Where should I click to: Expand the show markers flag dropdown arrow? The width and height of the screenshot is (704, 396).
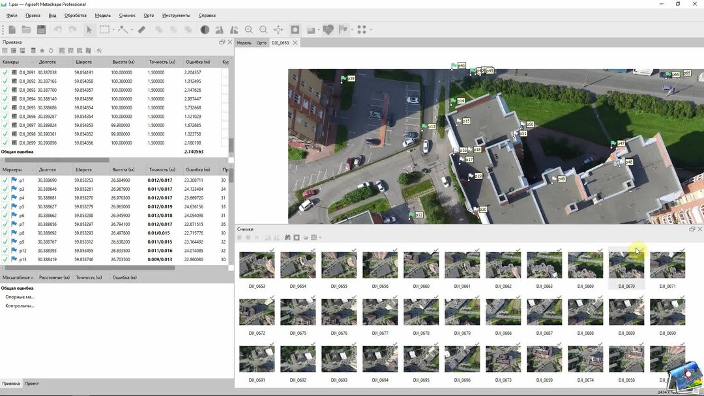pos(353,29)
